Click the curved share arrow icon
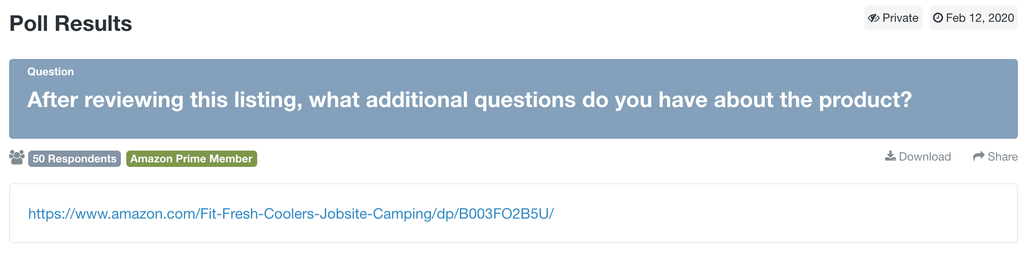The height and width of the screenshot is (254, 1027). (x=979, y=156)
